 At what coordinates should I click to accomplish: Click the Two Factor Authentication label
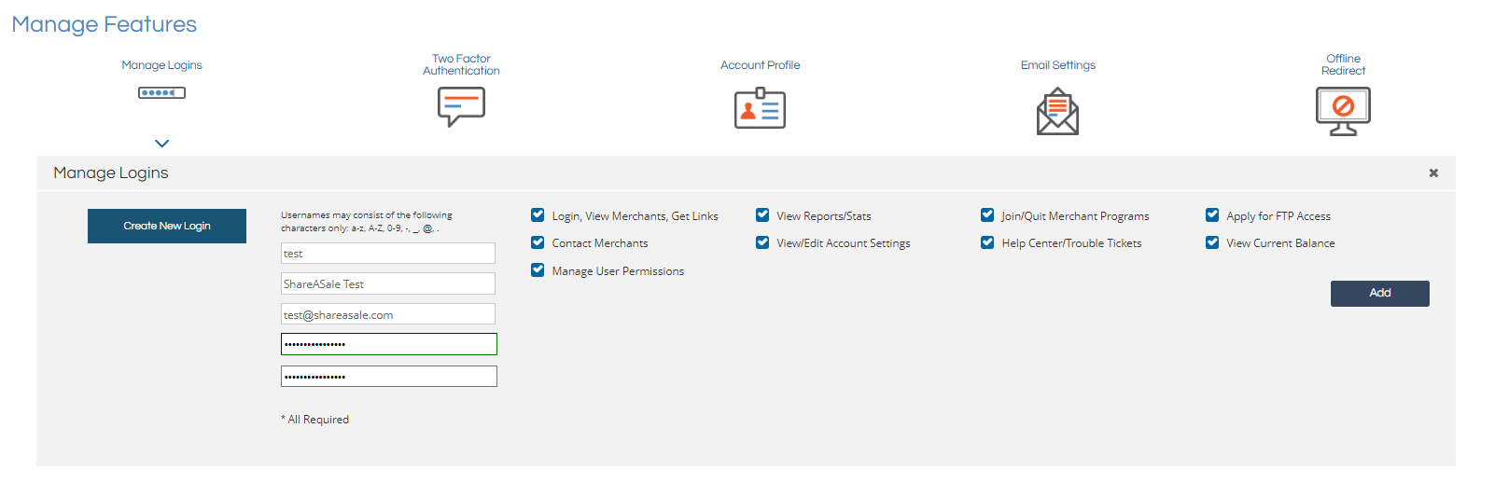(x=461, y=64)
